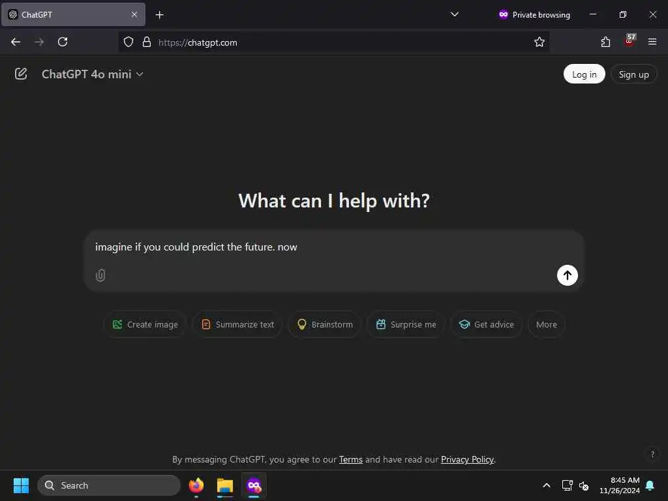This screenshot has height=501, width=668.
Task: Open the help question mark button
Action: coord(652,454)
